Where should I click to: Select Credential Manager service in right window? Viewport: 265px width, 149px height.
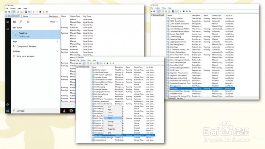tap(177, 39)
